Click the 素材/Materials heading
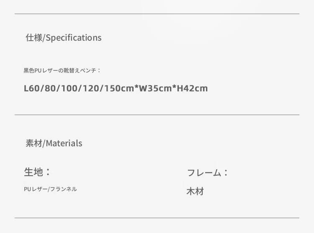 (x=54, y=143)
